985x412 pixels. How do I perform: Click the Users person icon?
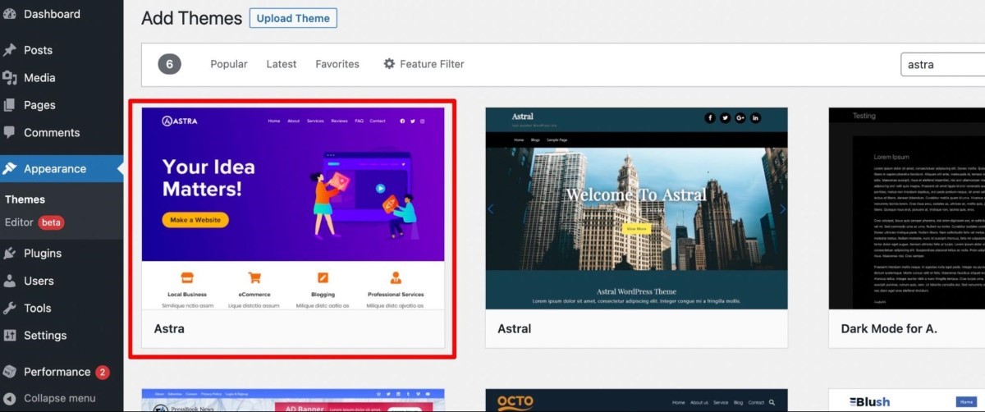(x=10, y=281)
